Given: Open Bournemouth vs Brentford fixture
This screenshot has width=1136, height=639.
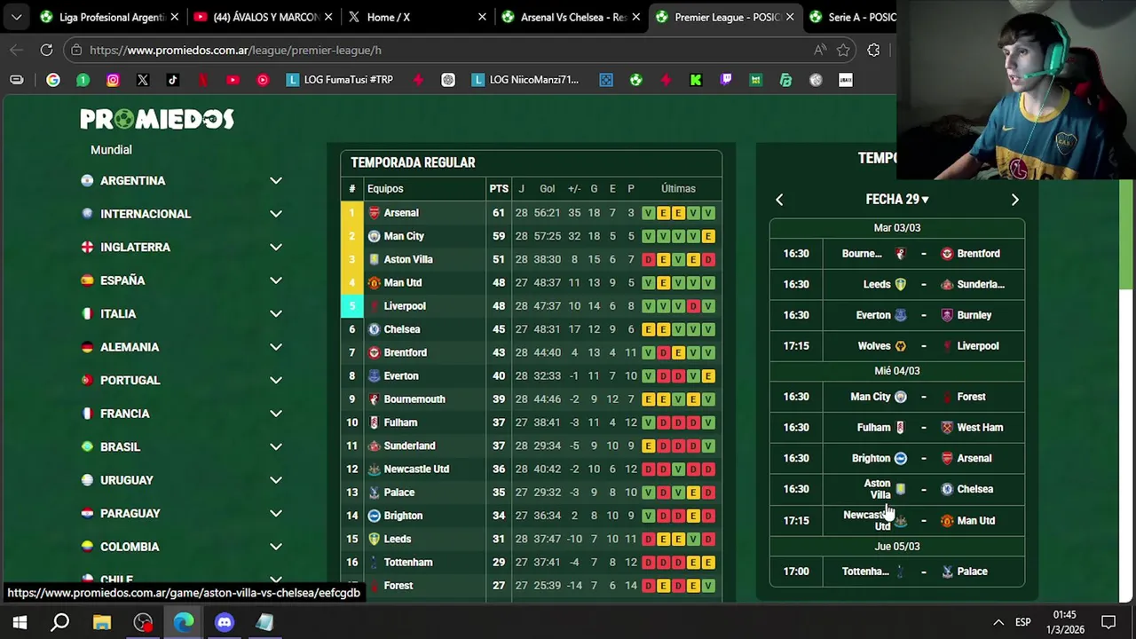Looking at the screenshot, I should 897,254.
